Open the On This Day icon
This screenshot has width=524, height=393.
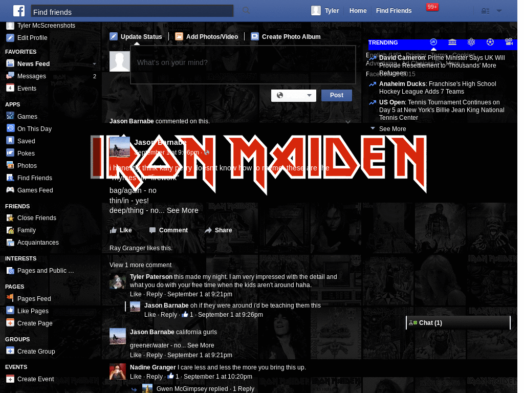coord(10,128)
